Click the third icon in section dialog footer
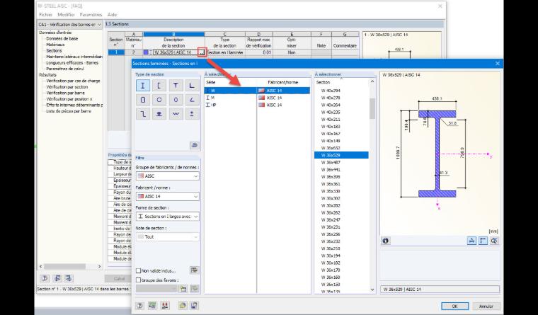 pyautogui.click(x=166, y=306)
